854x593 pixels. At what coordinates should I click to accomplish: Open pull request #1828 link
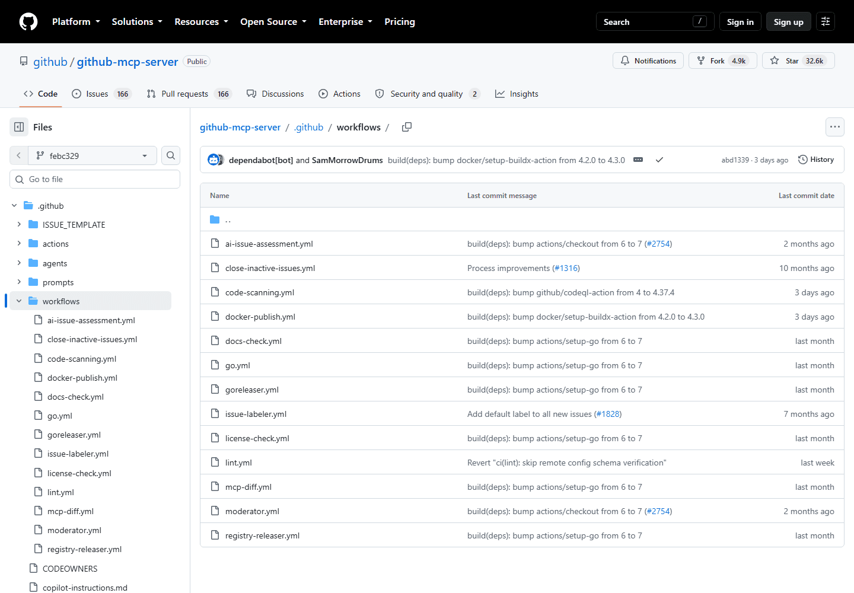(x=608, y=414)
